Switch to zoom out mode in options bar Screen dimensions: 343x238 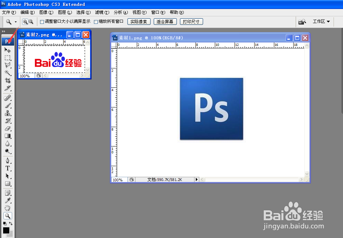point(31,21)
